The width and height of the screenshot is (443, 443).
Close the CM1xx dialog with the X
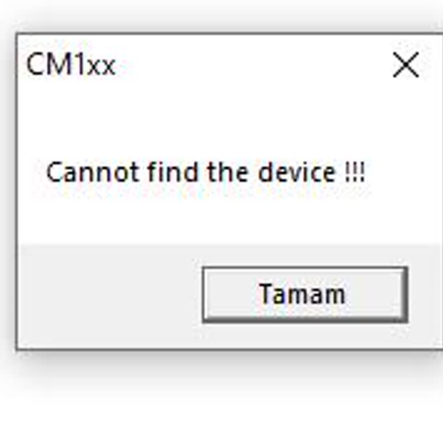(x=406, y=65)
